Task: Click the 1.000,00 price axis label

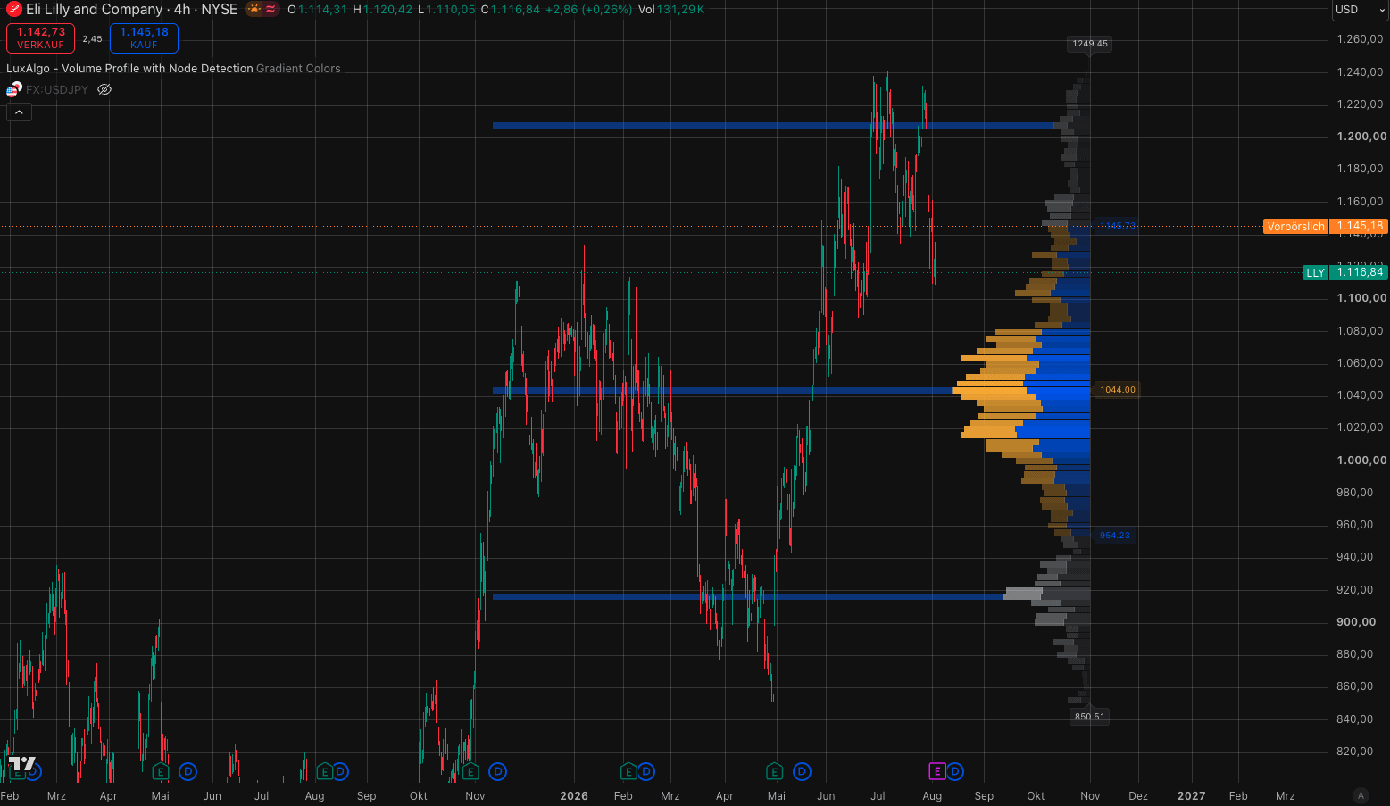Action: pos(1361,461)
